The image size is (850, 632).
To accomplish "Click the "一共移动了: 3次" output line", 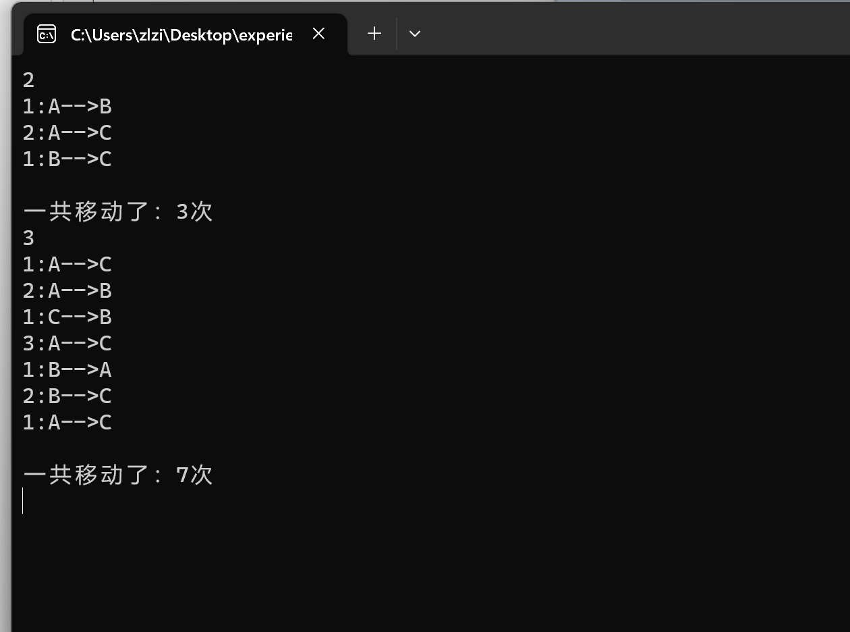I will (118, 211).
